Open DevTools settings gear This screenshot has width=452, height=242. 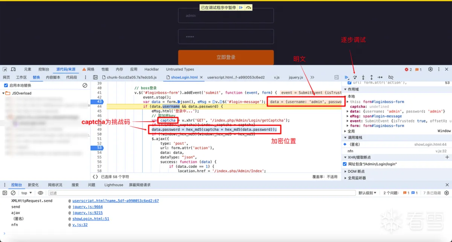[431, 69]
